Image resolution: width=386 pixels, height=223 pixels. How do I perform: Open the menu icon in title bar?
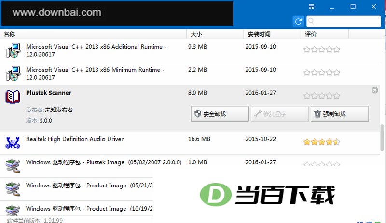311,7
